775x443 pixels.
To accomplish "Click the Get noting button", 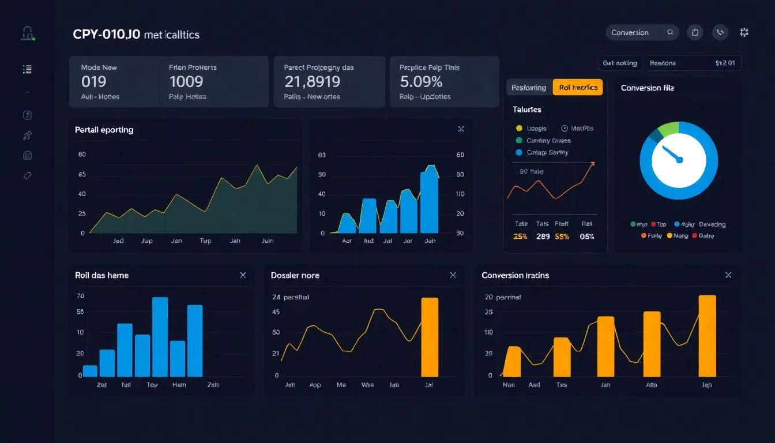I will tap(620, 63).
